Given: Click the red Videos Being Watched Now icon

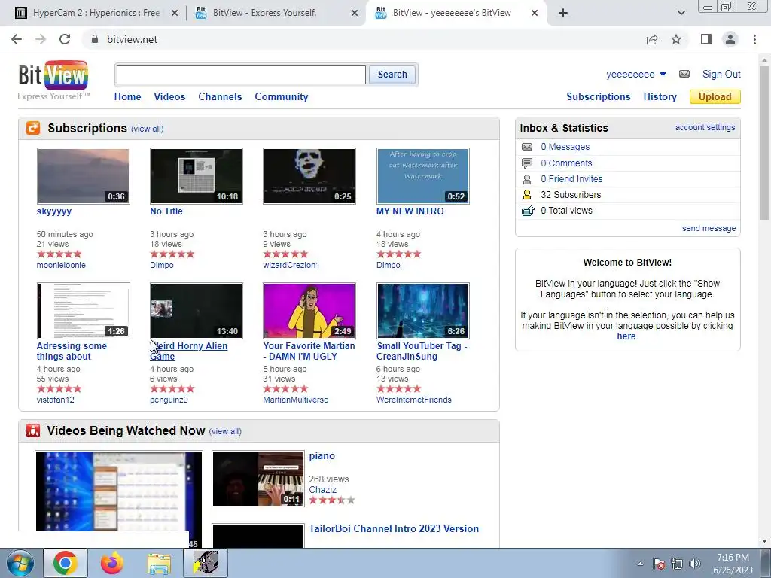Looking at the screenshot, I should pyautogui.click(x=33, y=430).
